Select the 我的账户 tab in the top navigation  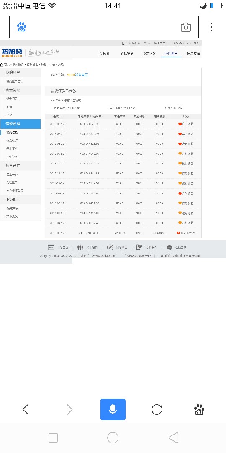171,53
